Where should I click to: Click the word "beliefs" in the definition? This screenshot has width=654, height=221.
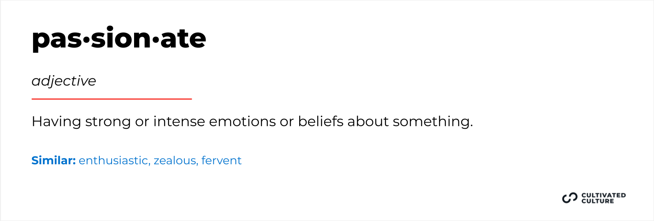(x=320, y=121)
